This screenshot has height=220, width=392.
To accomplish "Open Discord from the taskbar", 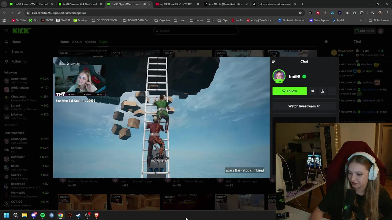I will 34,215.
